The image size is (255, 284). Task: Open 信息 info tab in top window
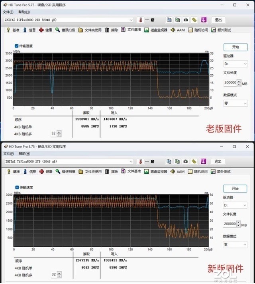[29, 30]
